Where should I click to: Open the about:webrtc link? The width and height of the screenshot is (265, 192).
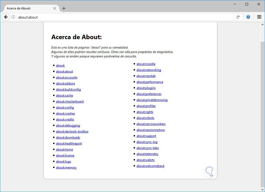pyautogui.click(x=145, y=160)
